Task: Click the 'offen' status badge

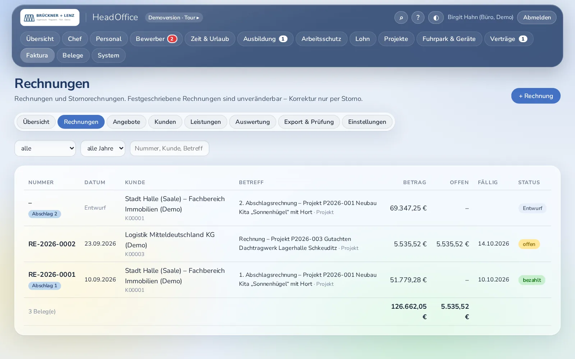Action: click(x=529, y=244)
